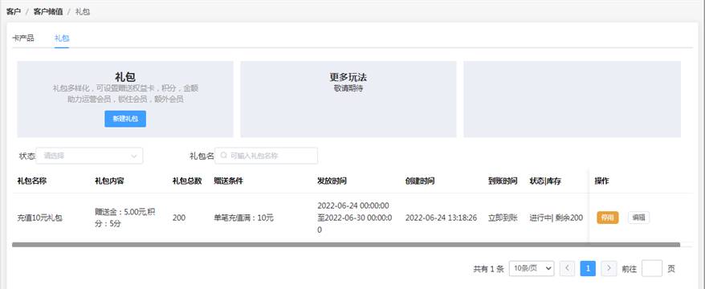Open 客户储值 breadcrumb link
Screen dimensions: 705x289
click(x=48, y=12)
